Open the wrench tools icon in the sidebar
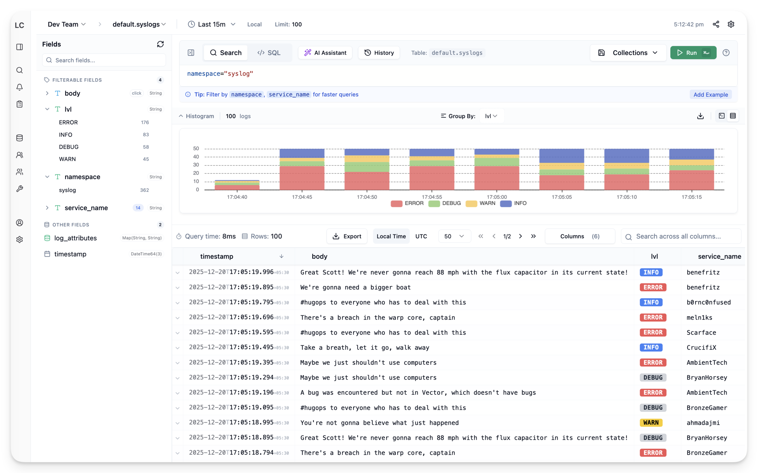Viewport: 758px width, 473px height. [20, 189]
